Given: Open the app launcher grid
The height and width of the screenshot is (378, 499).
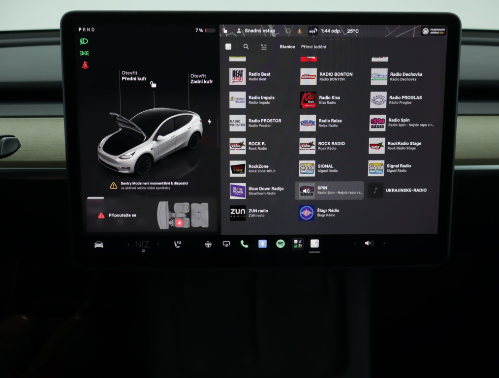Looking at the screenshot, I should pos(298,244).
